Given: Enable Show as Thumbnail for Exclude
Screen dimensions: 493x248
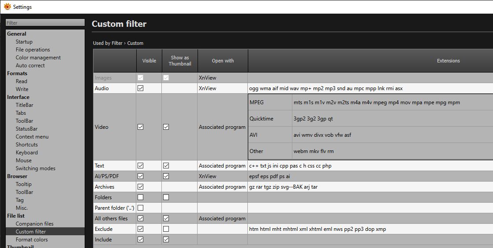Looking at the screenshot, I should pos(166,229).
